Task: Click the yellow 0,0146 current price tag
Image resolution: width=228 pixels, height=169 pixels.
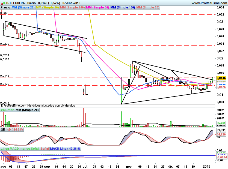Action: [x=221, y=78]
